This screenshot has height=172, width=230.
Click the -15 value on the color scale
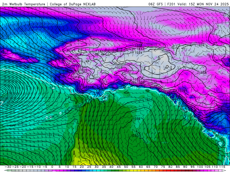pos(30,167)
